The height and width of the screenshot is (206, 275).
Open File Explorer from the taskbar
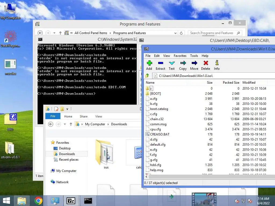click(21, 201)
